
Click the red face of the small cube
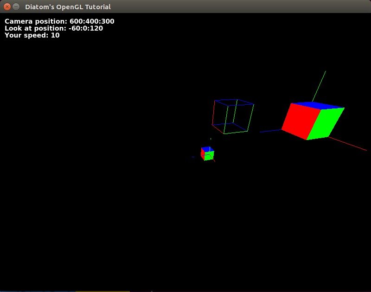pyautogui.click(x=203, y=153)
